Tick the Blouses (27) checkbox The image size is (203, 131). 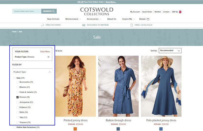click(x=17, y=87)
